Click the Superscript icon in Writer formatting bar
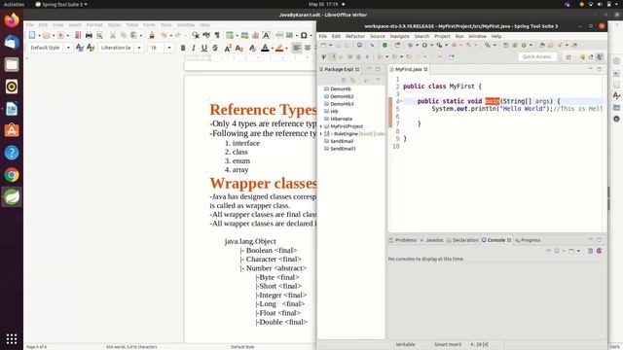 pyautogui.click(x=228, y=48)
